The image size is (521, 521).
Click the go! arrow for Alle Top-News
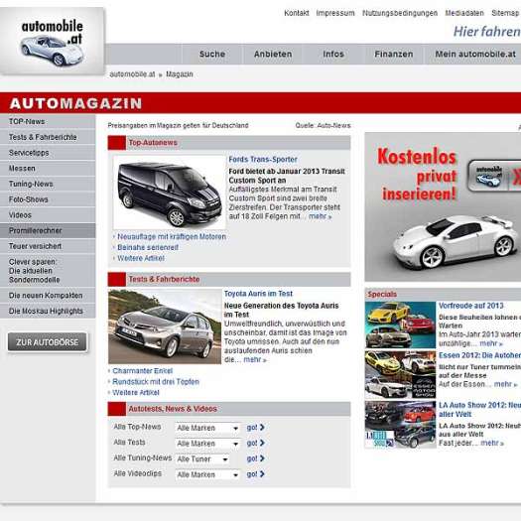[255, 428]
